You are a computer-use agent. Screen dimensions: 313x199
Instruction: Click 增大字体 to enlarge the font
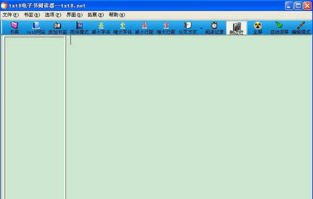pyautogui.click(x=123, y=28)
